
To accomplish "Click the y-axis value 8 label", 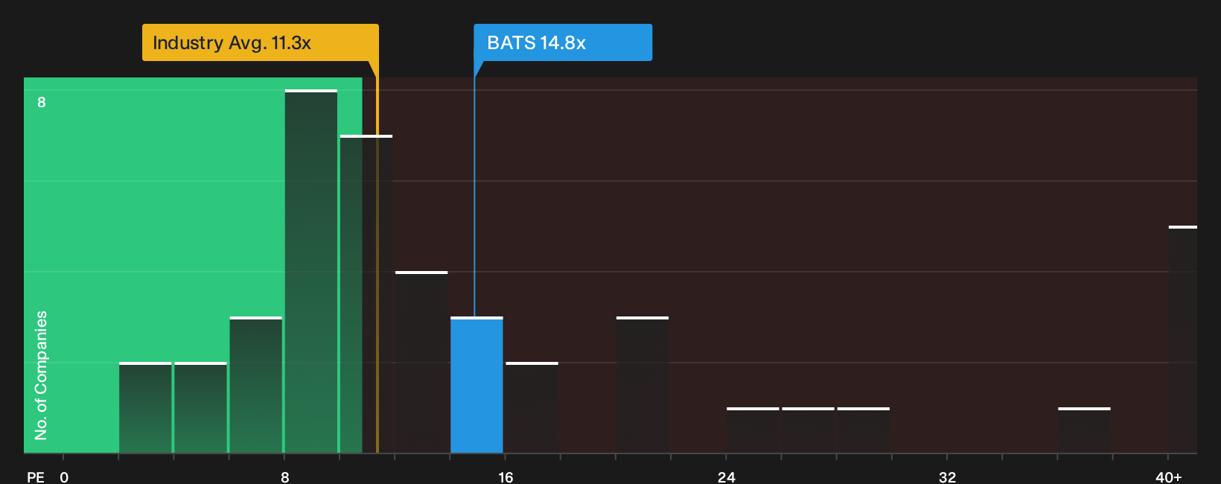I will pos(42,102).
